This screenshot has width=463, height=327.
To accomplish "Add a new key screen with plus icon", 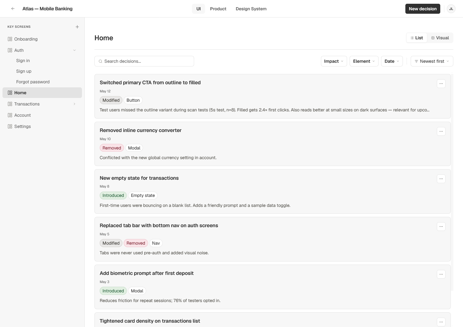I will (x=77, y=27).
